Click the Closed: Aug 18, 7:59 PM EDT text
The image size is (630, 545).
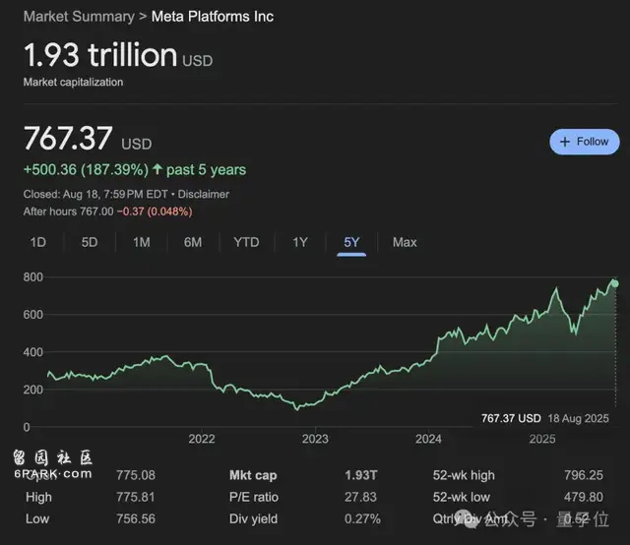point(95,194)
